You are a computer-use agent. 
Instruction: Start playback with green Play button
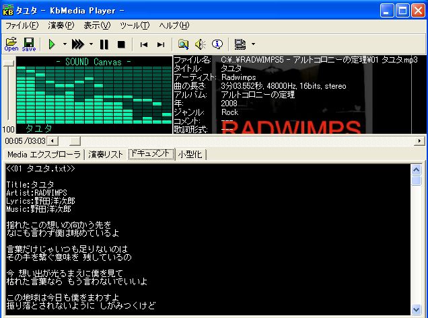click(52, 44)
